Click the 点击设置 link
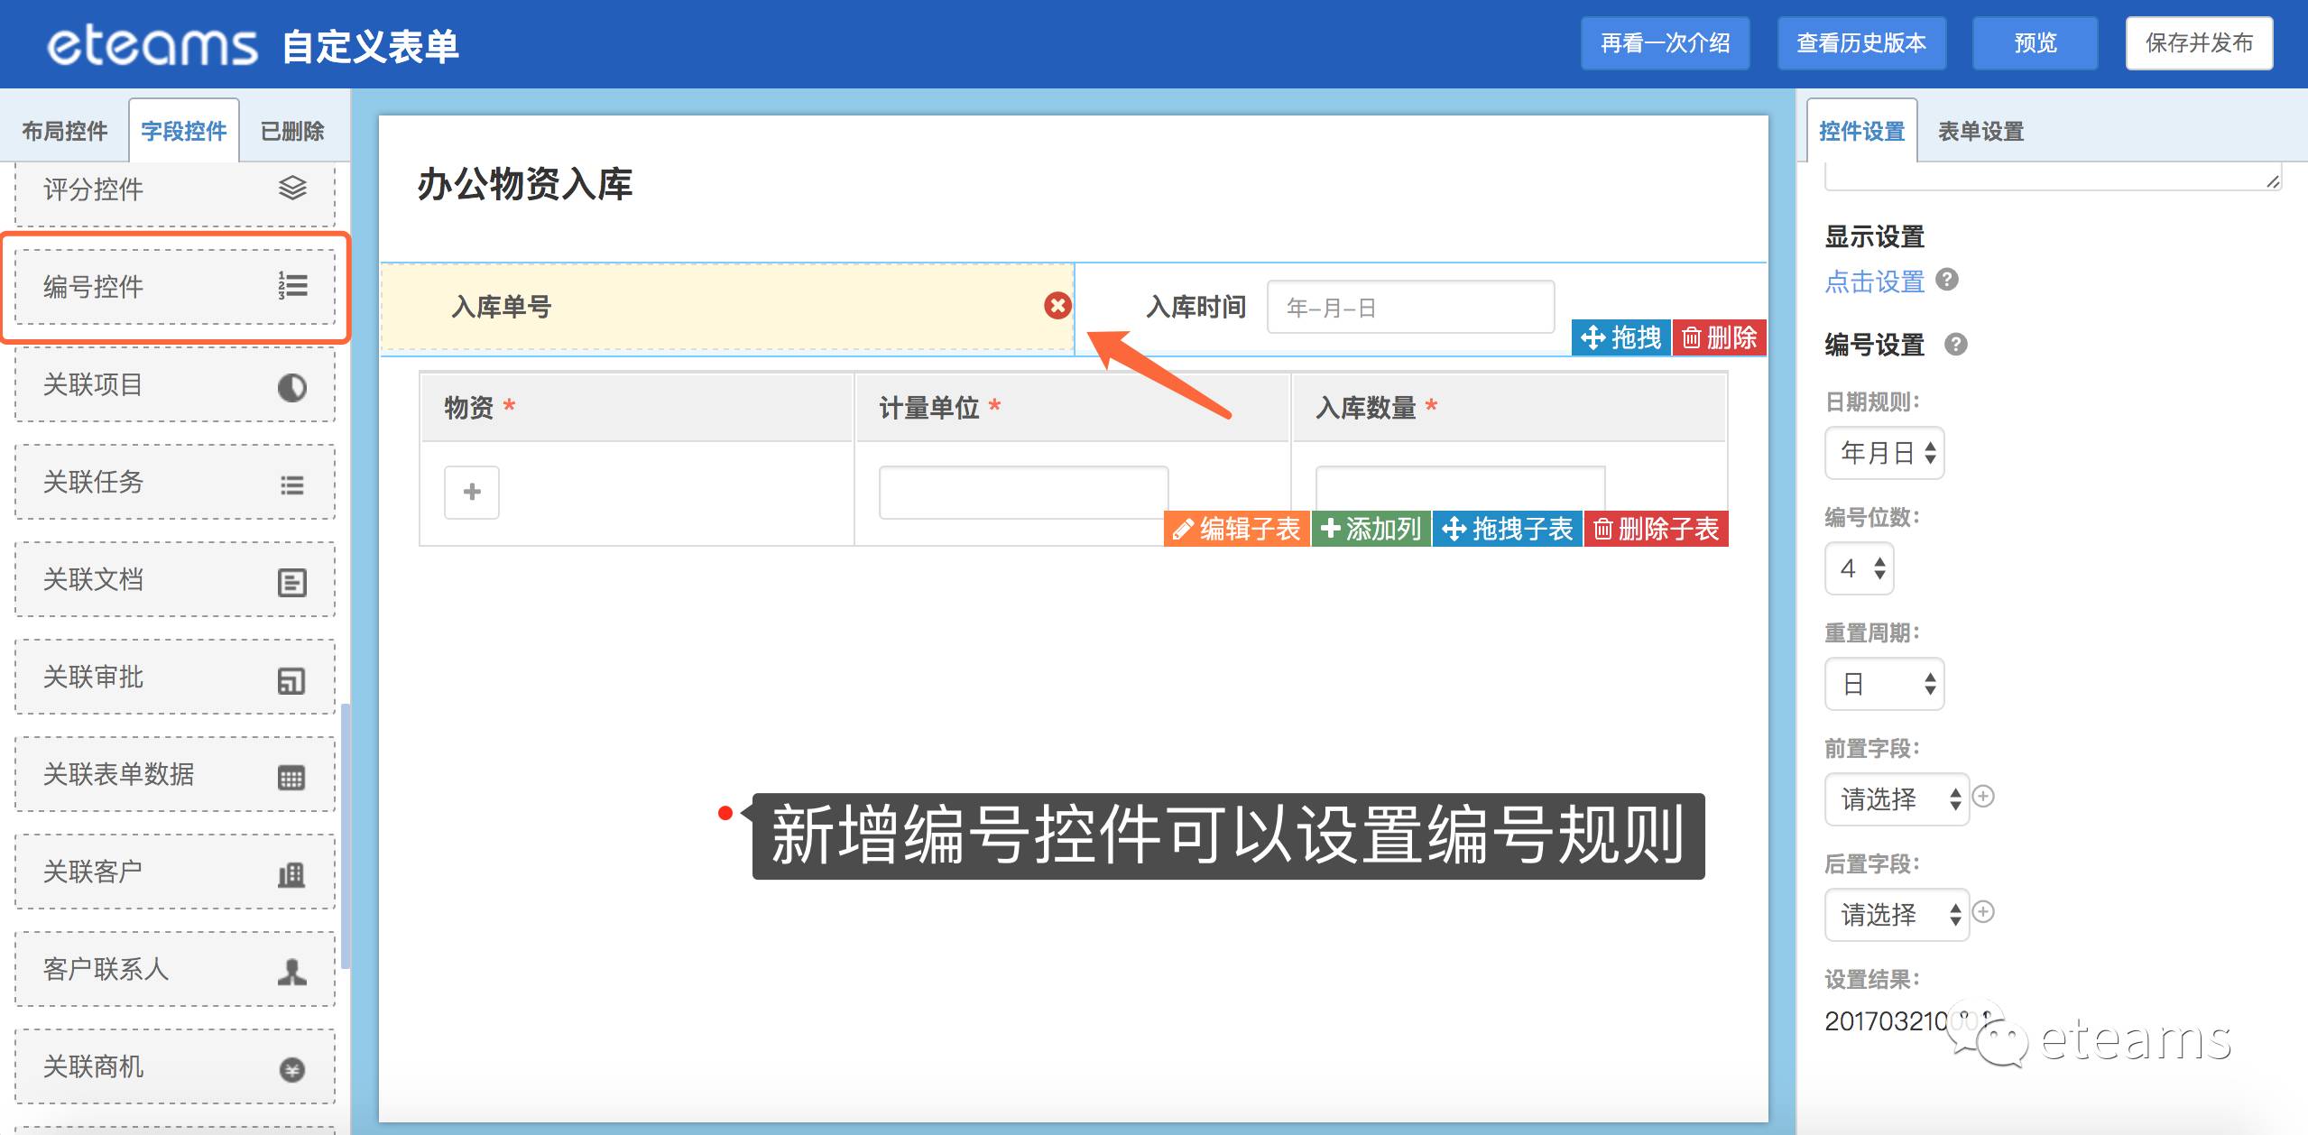 point(1874,281)
